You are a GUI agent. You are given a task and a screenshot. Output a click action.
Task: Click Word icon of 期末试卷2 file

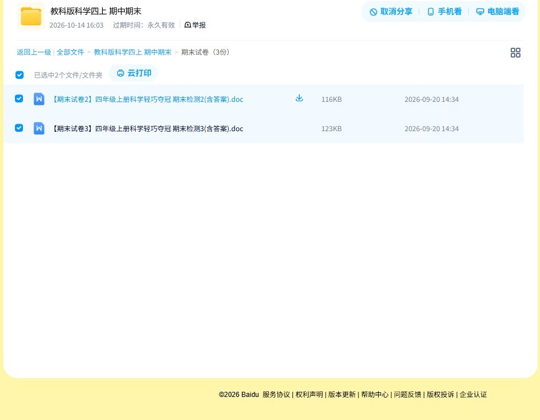39,100
